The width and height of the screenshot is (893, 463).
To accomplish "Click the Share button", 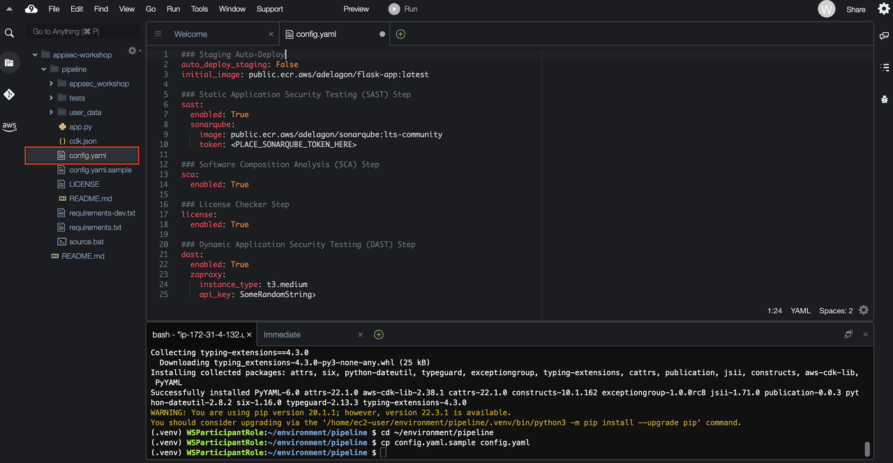I will [856, 10].
